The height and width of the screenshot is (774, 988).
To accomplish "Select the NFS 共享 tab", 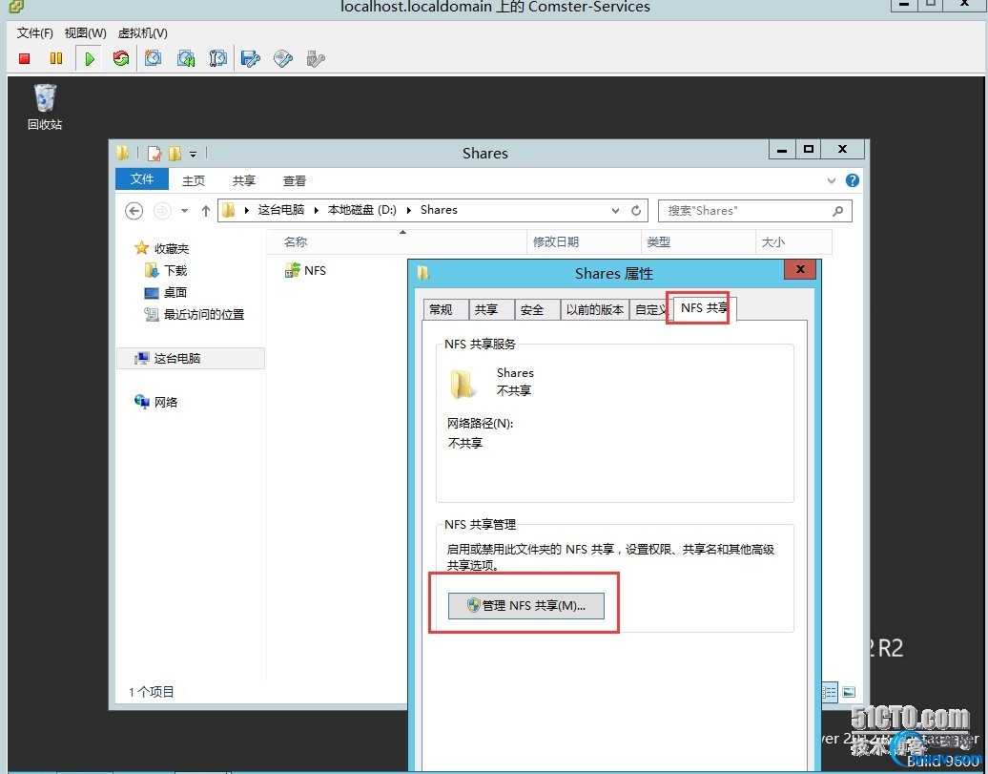I will [703, 308].
